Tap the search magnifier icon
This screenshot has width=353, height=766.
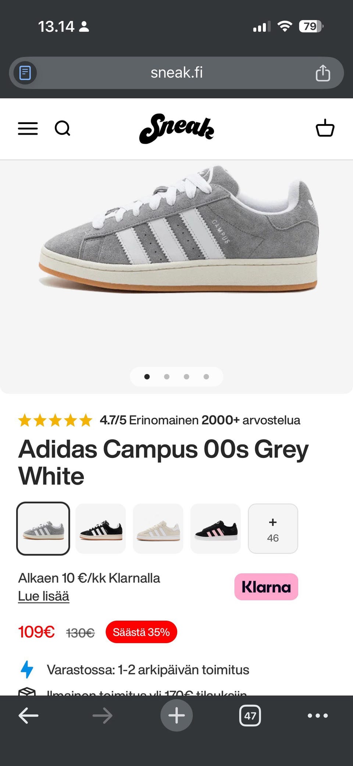63,128
